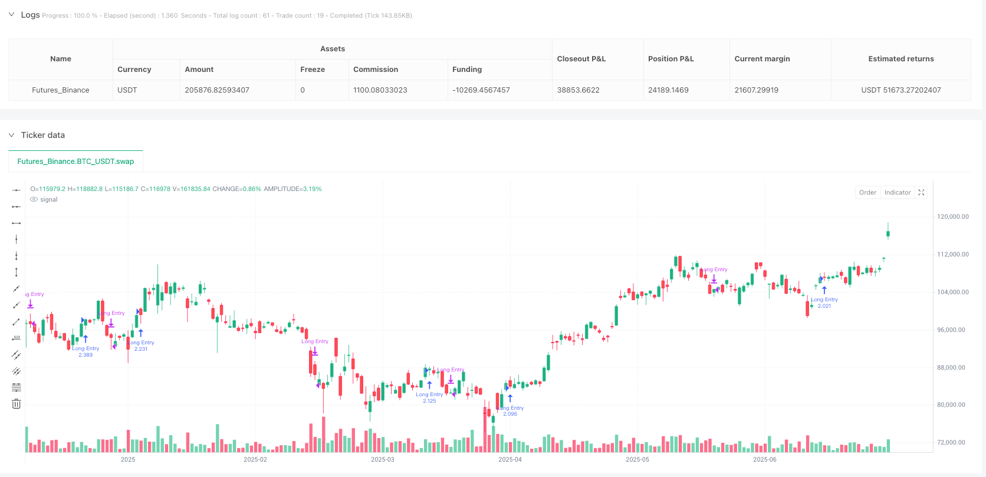Click the Futures_Binance name cell
Screen dimensions: 986x477
(61, 90)
